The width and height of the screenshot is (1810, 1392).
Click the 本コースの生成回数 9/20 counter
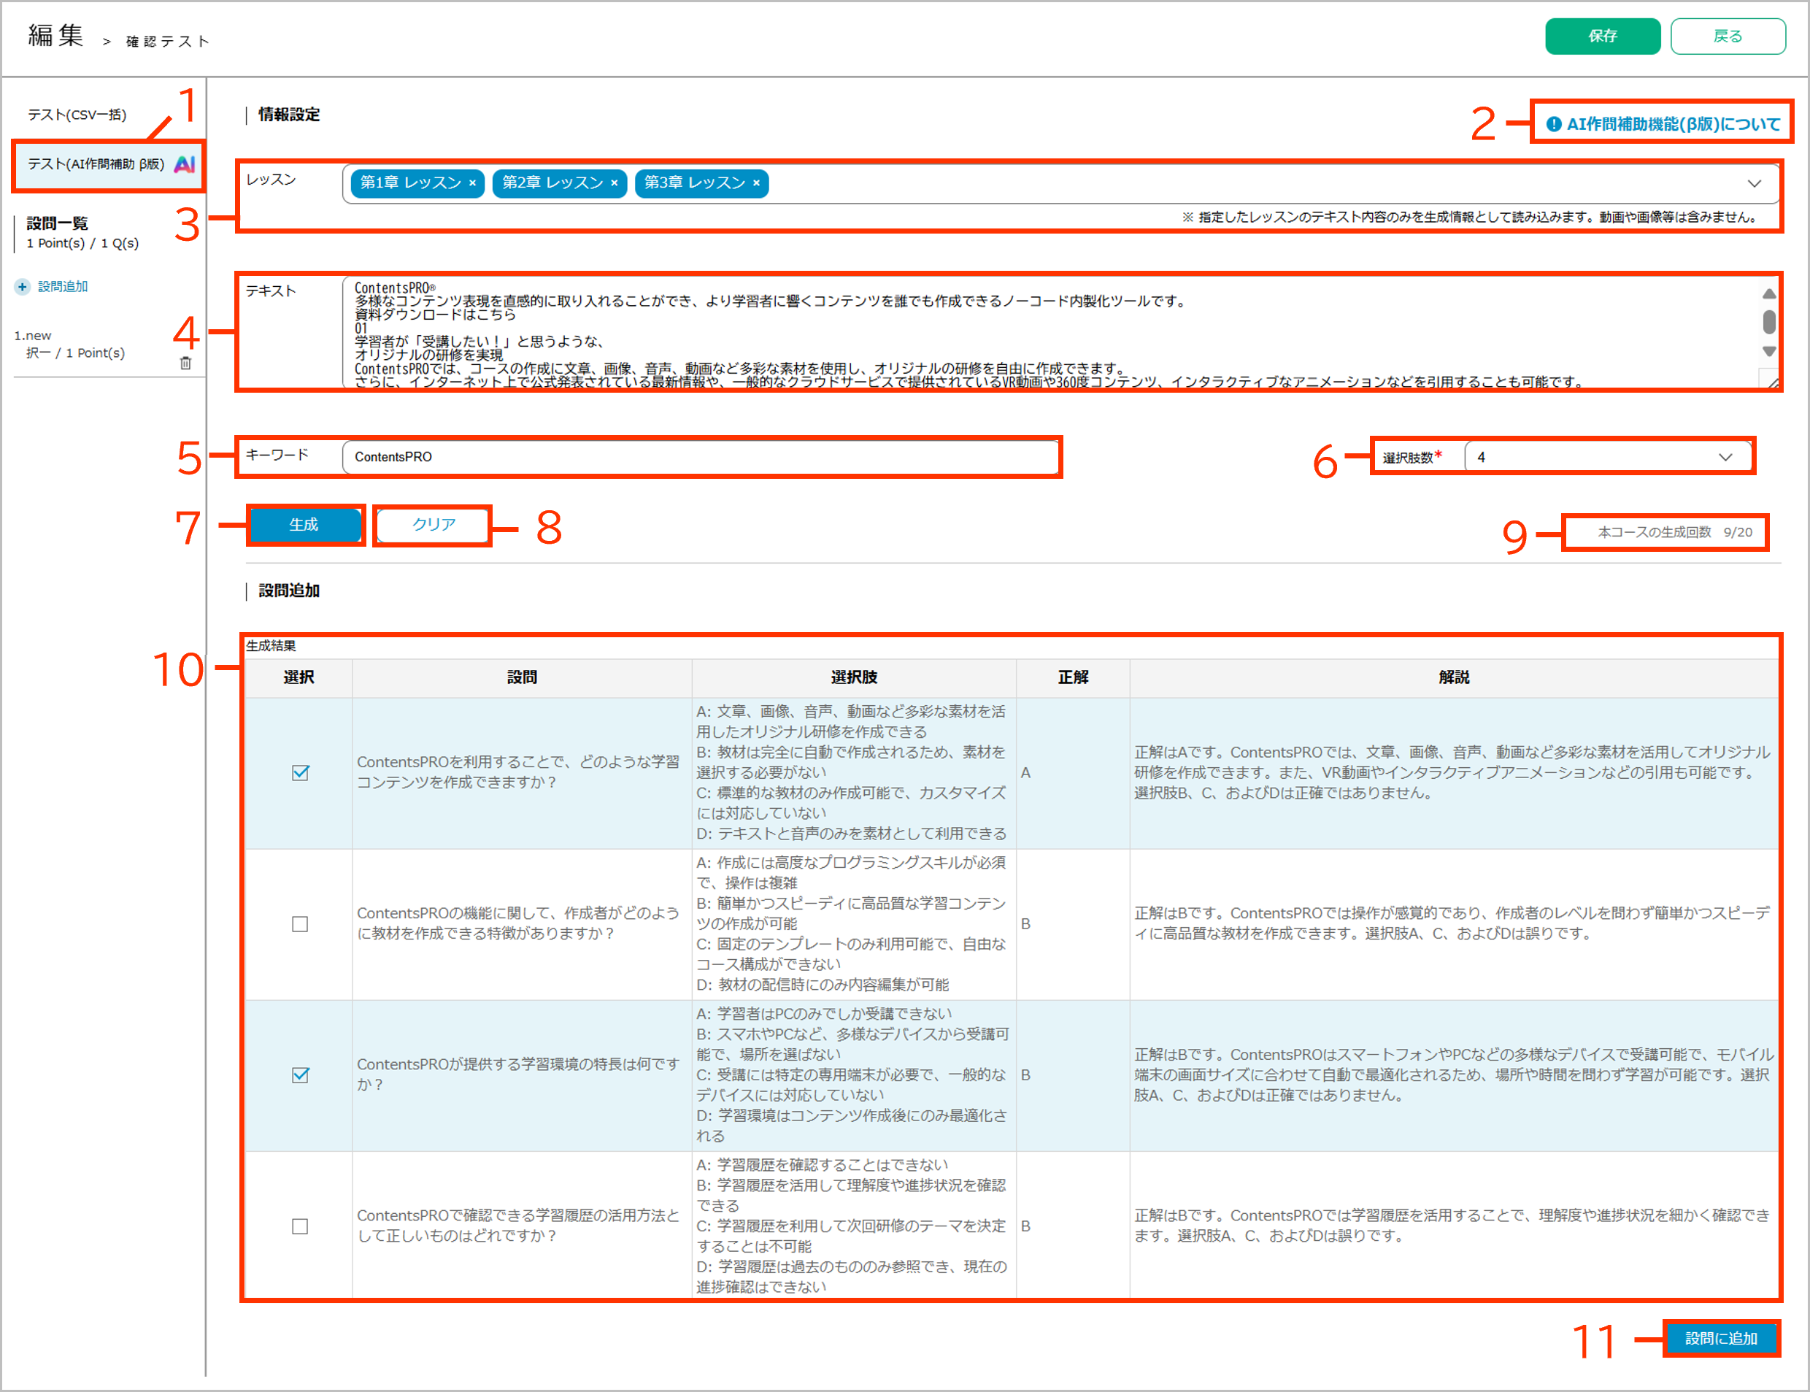1674,533
